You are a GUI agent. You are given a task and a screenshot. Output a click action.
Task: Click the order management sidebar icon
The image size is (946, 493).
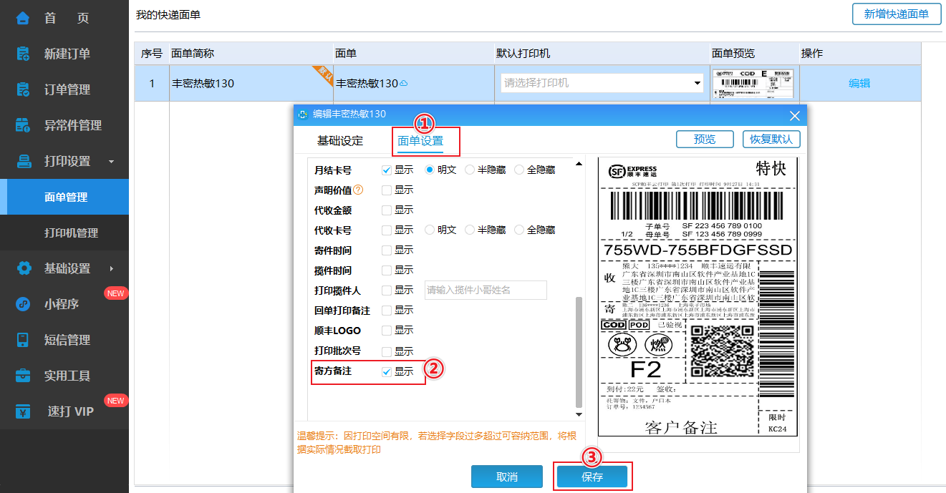[23, 89]
